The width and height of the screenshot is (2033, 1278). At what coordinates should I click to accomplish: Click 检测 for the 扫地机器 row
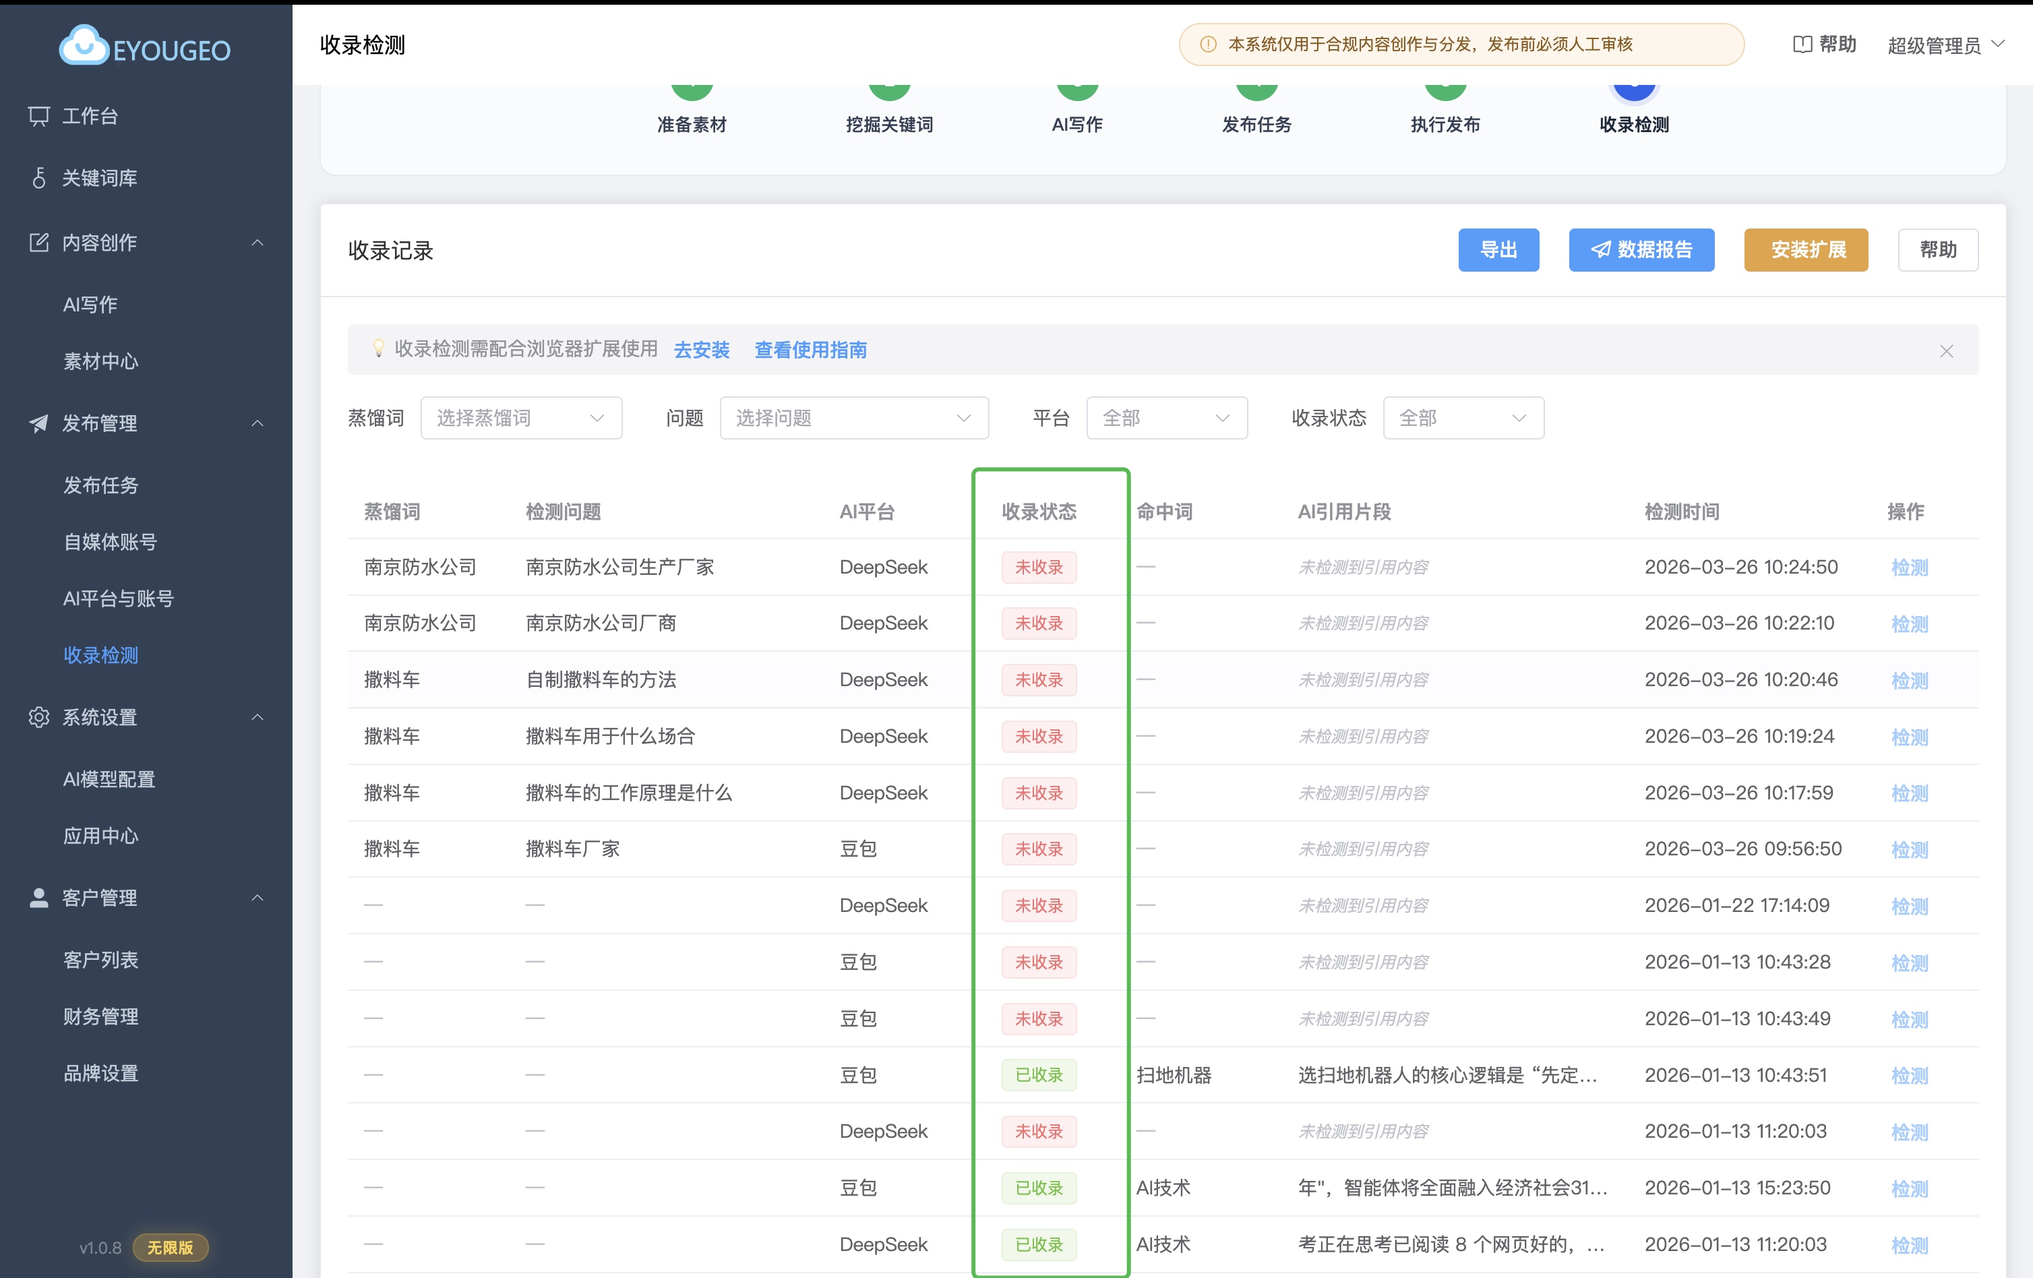[x=1910, y=1076]
